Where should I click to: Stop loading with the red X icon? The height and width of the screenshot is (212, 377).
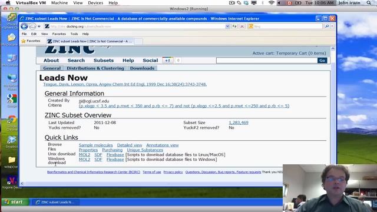[x=242, y=26]
